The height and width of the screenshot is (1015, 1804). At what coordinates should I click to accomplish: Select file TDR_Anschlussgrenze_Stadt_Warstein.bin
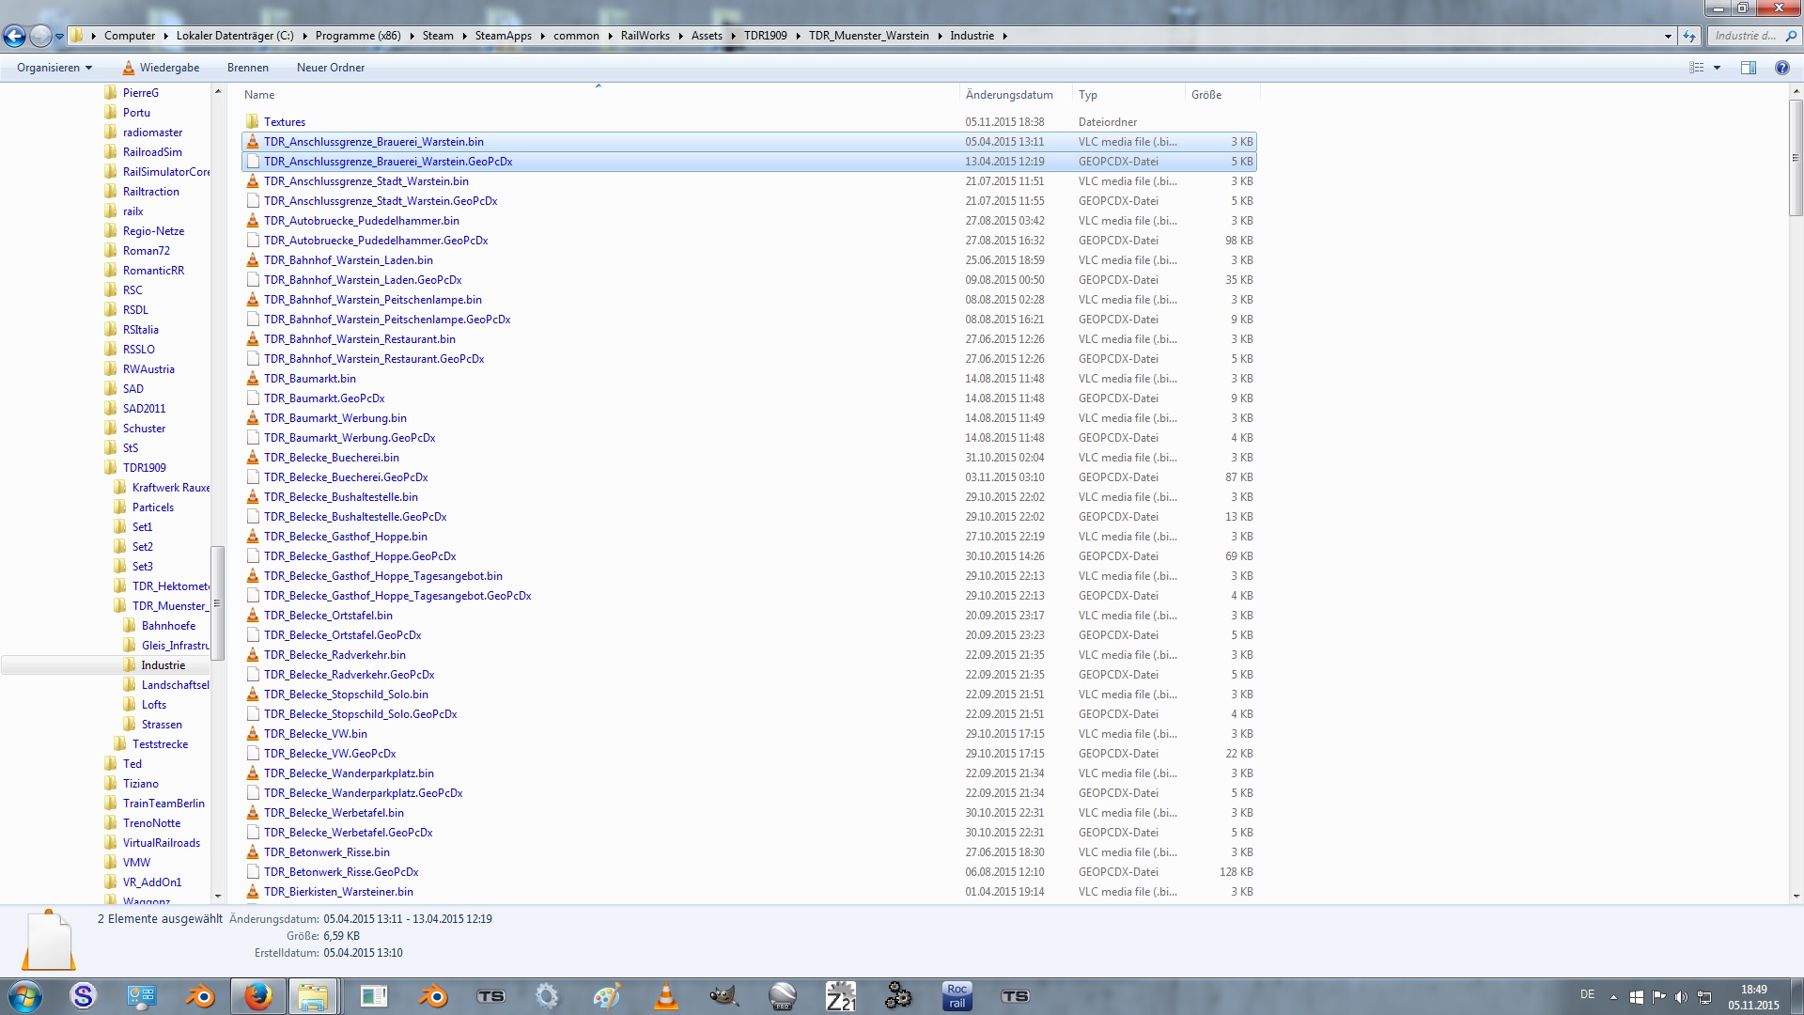tap(366, 181)
